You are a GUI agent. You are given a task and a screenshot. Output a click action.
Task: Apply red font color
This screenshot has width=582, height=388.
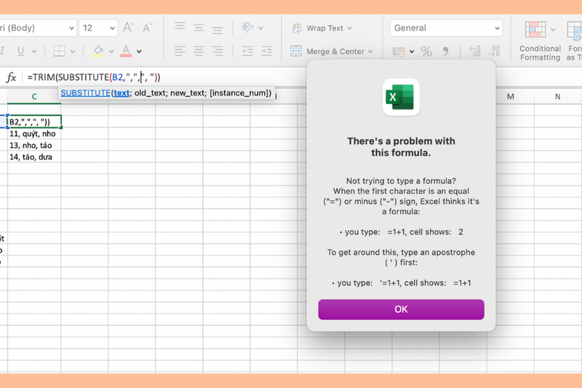[x=126, y=51]
